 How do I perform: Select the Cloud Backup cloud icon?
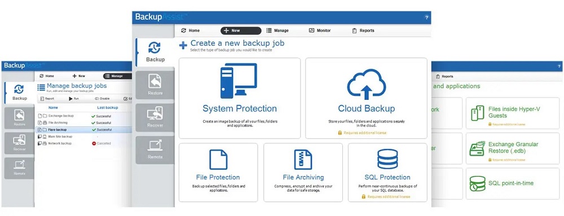coord(366,85)
